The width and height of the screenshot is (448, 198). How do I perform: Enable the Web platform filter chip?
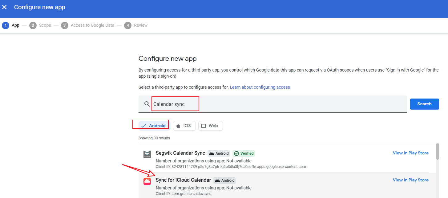point(210,126)
